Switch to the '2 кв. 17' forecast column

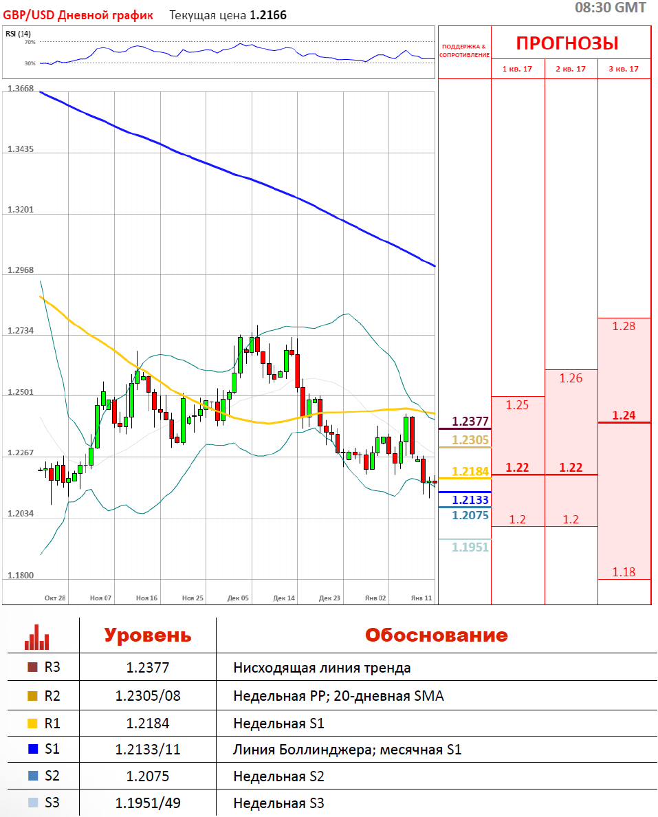tap(571, 69)
